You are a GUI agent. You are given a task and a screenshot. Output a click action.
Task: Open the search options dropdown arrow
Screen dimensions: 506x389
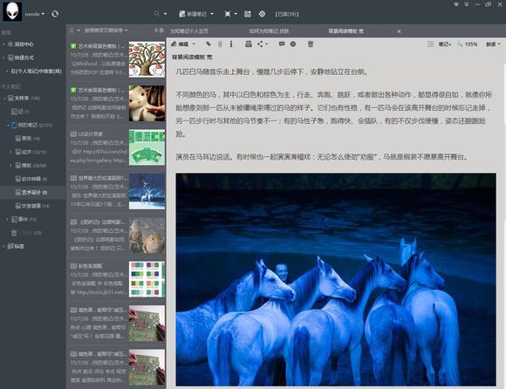[165, 14]
